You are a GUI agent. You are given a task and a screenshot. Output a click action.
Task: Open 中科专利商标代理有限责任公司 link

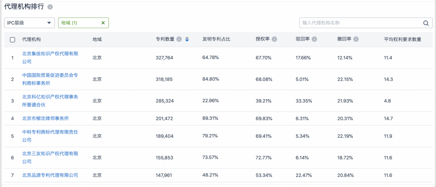pyautogui.click(x=50, y=136)
